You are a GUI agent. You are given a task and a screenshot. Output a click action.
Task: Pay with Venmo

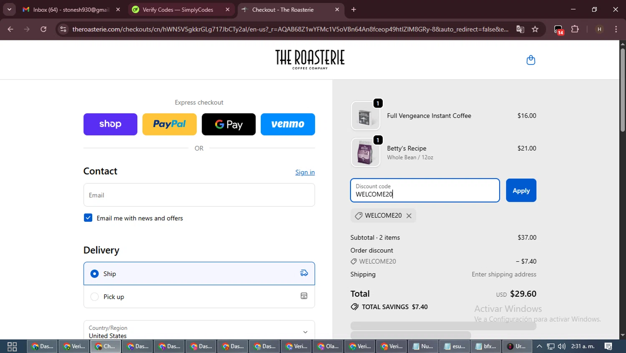pyautogui.click(x=288, y=124)
